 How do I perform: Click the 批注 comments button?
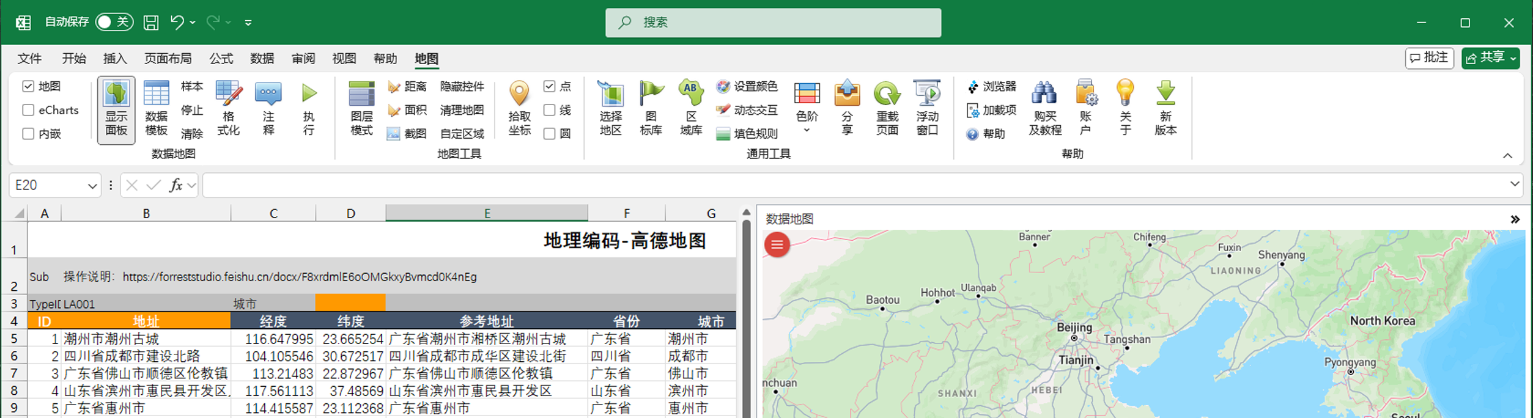tap(1429, 58)
